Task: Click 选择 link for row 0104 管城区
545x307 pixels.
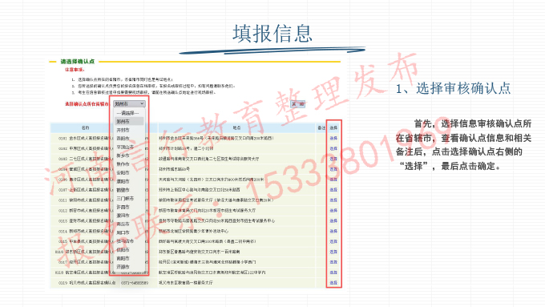Action: [x=333, y=169]
